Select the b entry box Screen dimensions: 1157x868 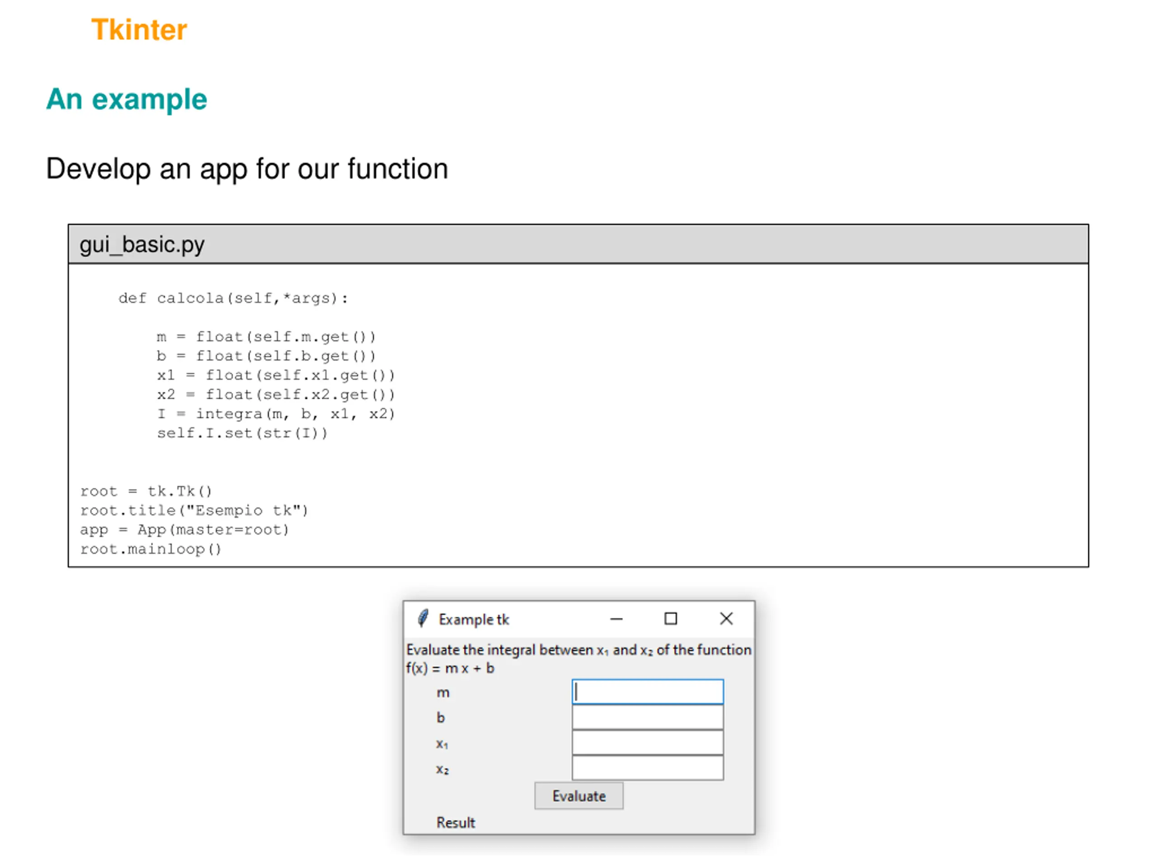click(648, 717)
